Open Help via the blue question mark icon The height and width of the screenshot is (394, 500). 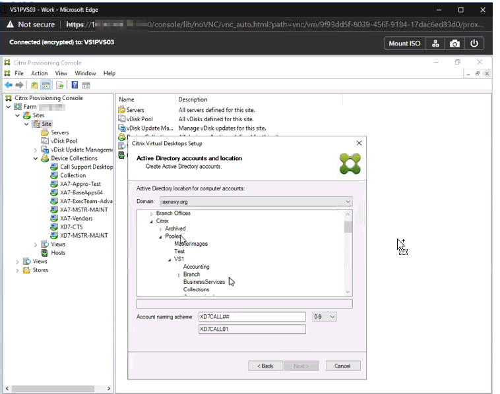tap(75, 85)
